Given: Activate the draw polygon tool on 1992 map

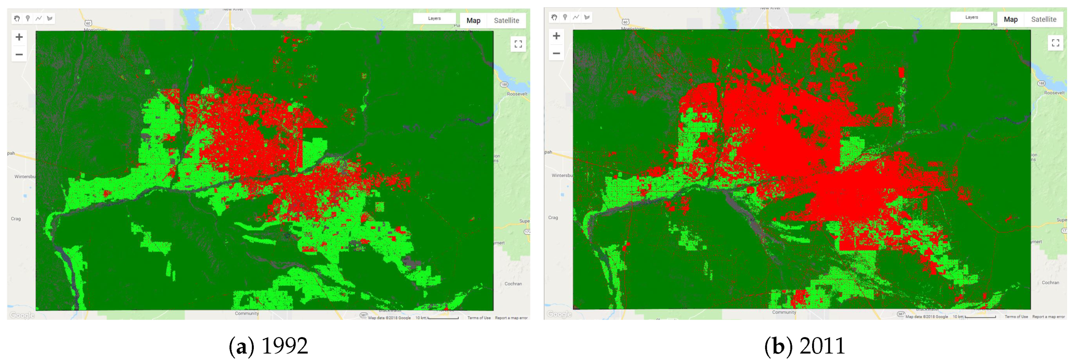Looking at the screenshot, I should tap(50, 19).
